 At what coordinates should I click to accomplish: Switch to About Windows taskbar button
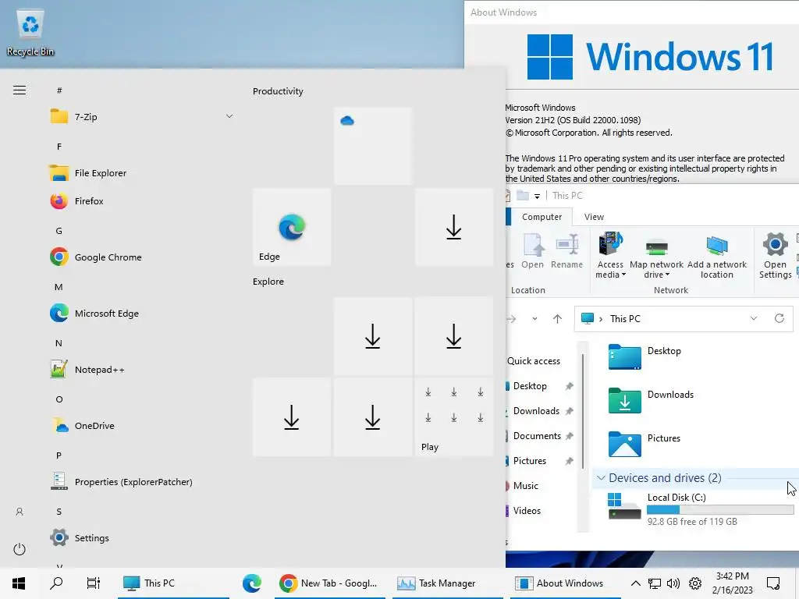565,583
